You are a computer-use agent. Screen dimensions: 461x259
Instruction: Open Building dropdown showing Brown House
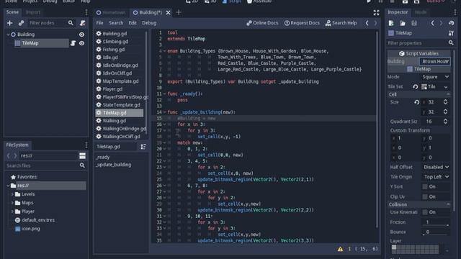click(x=434, y=61)
